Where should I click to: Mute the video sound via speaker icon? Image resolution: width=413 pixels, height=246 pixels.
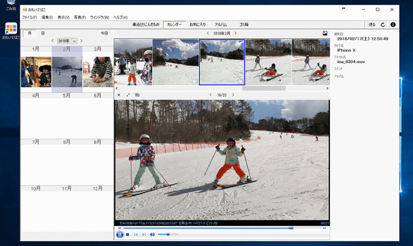tap(152, 235)
